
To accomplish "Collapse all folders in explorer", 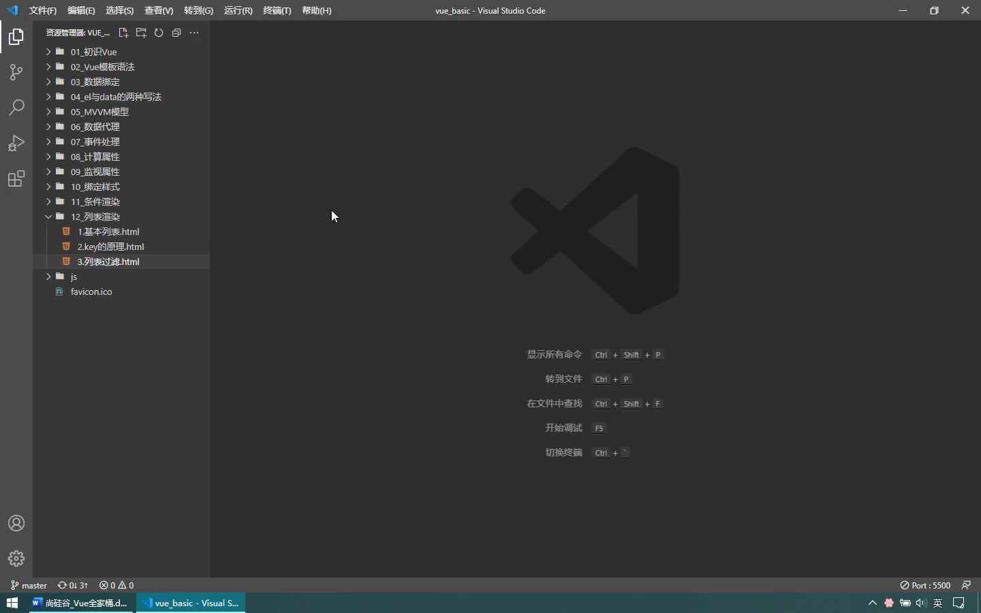I will [x=176, y=33].
